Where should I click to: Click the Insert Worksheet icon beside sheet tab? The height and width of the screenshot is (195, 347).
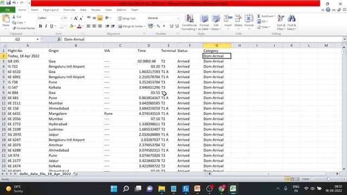(75, 174)
